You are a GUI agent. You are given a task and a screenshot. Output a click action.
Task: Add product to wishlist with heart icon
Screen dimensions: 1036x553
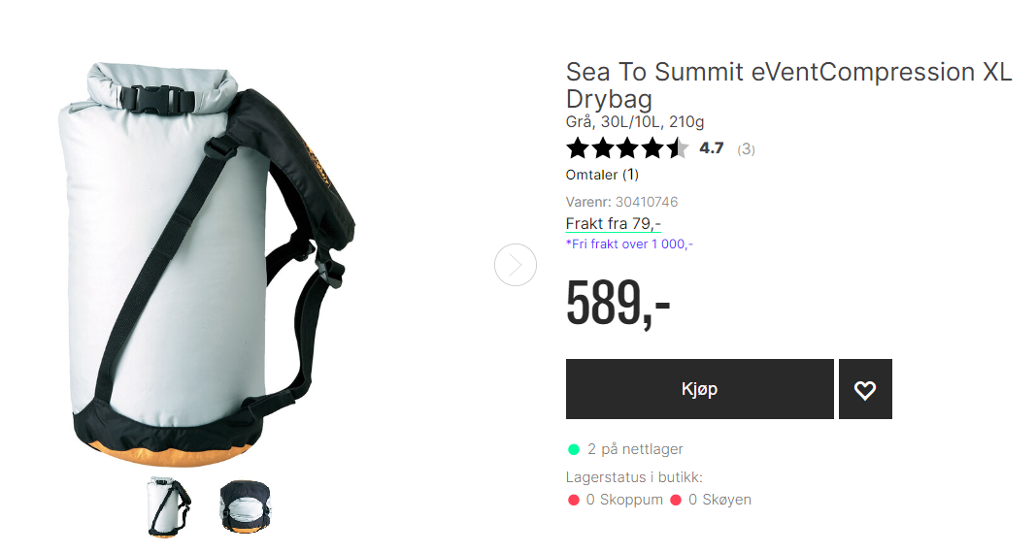coord(865,389)
